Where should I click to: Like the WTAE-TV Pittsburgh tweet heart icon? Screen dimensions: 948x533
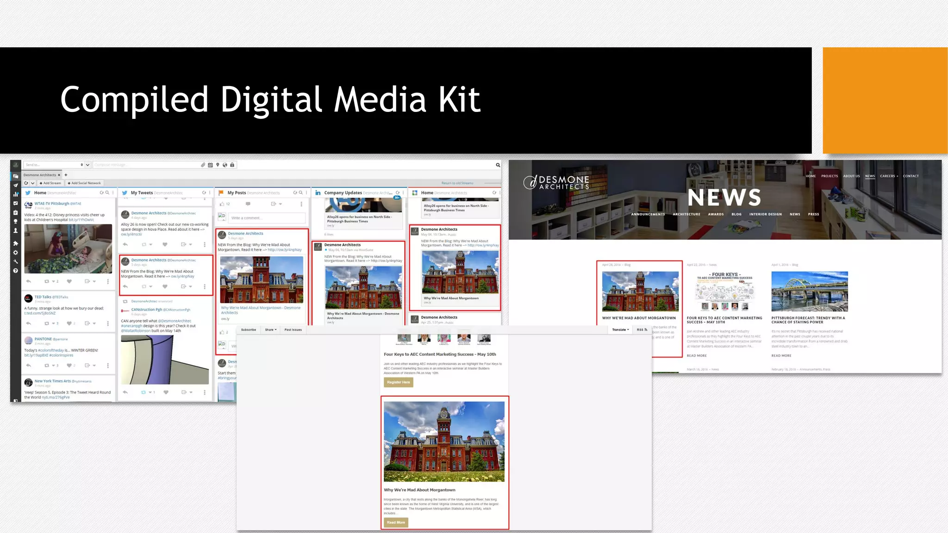point(69,281)
